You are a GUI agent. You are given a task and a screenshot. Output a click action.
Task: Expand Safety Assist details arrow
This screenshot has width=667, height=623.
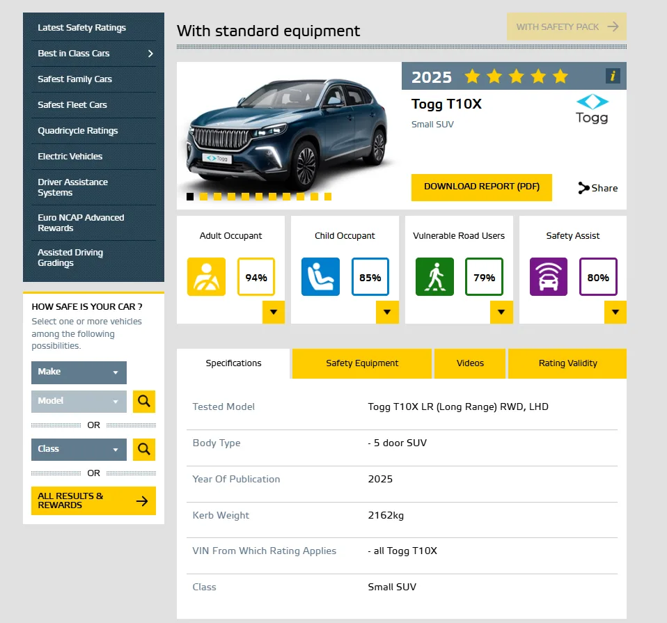[x=615, y=312]
